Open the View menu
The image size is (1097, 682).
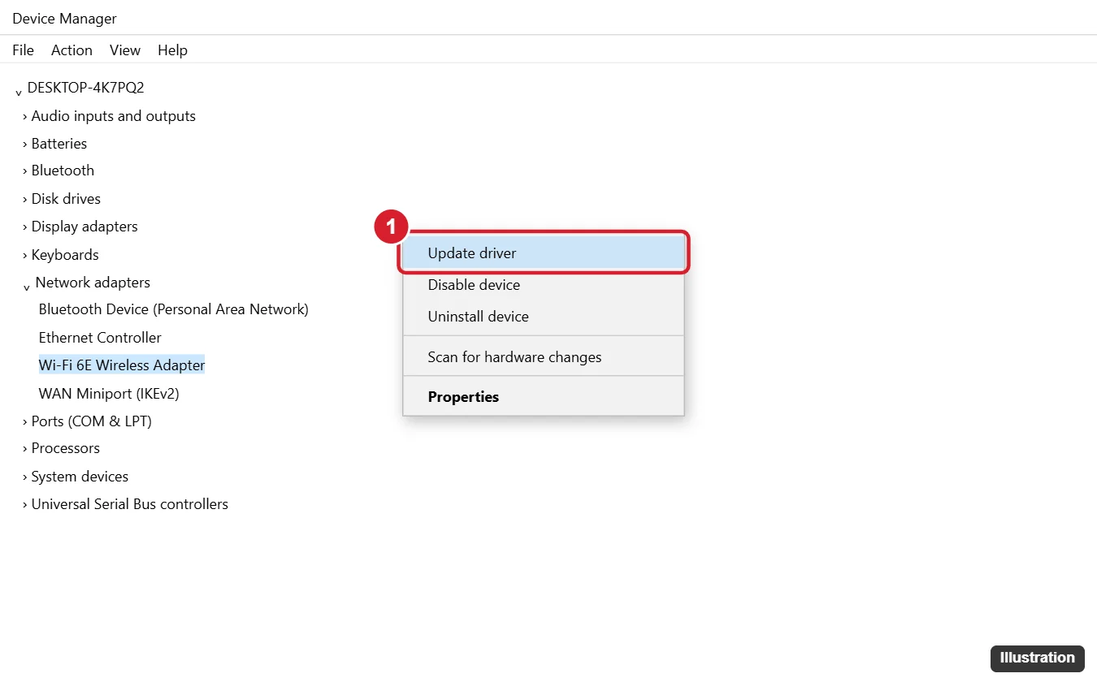pyautogui.click(x=125, y=50)
